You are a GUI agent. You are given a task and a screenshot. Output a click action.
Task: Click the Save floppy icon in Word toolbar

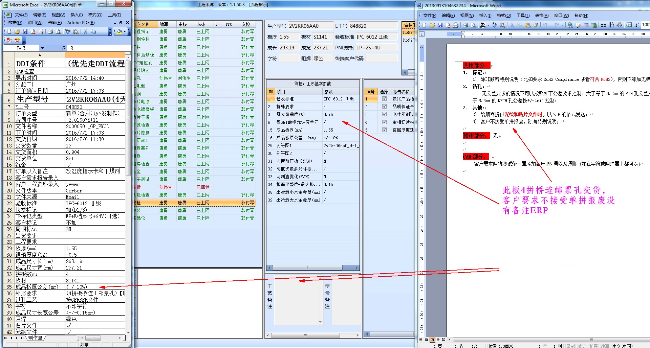pos(440,25)
